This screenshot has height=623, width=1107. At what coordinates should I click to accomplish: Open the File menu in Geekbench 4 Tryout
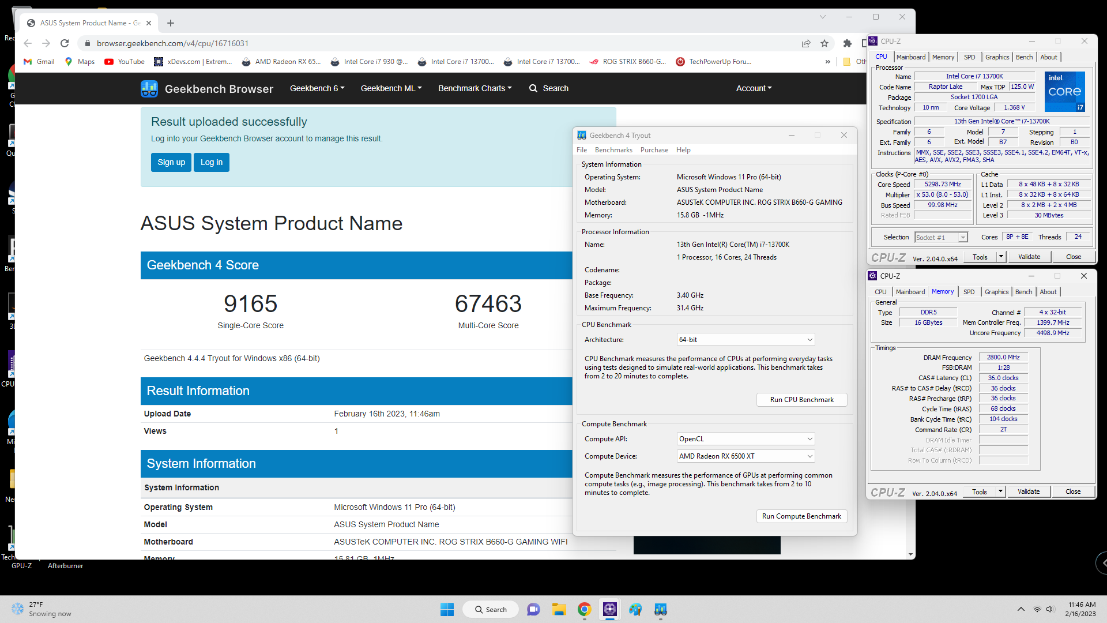(582, 150)
